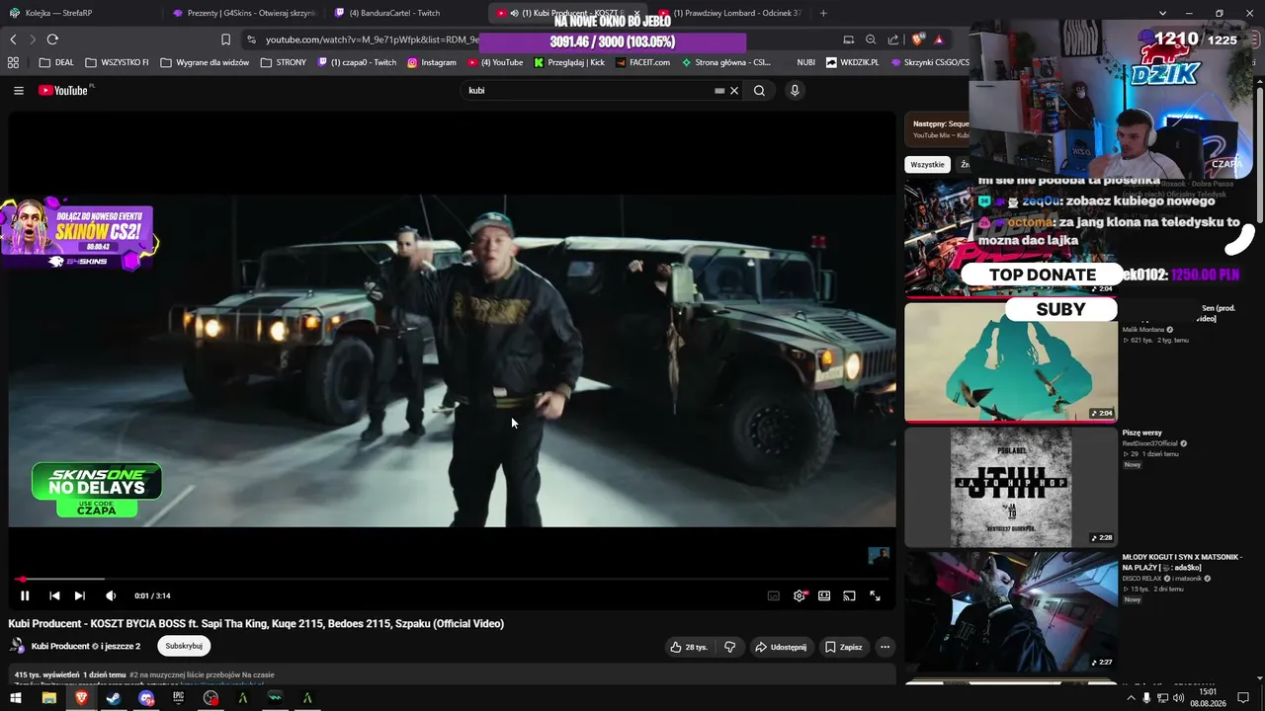Open the FACEIT.com bookmark
Viewport: 1265px width, 711px height.
pyautogui.click(x=642, y=62)
